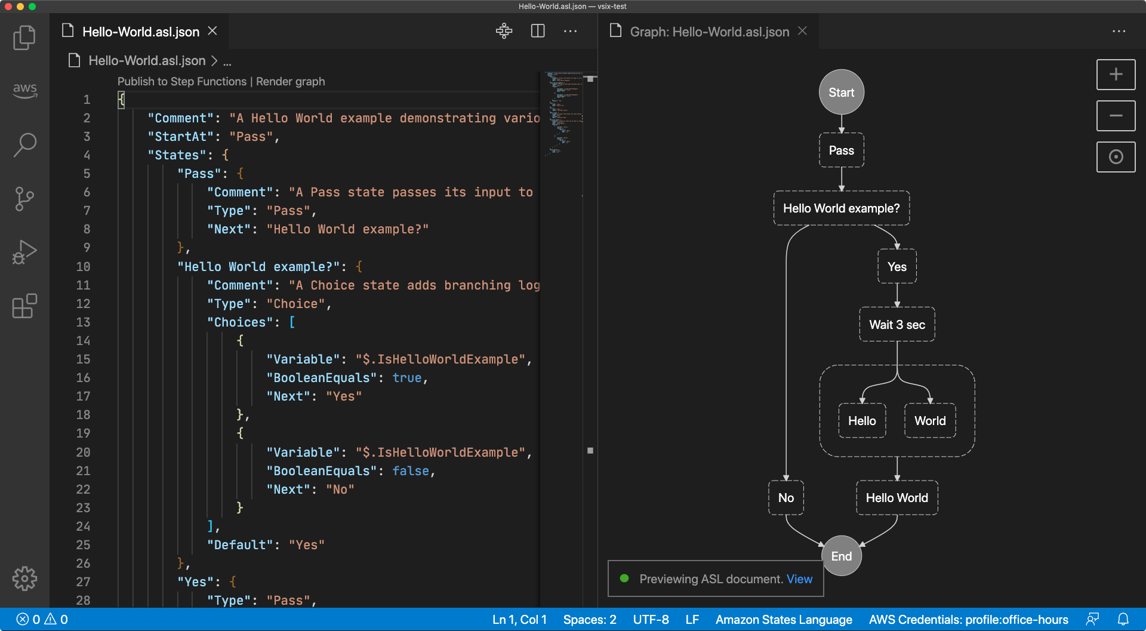Open the Extensions view
Screen dimensions: 1146x631
(x=24, y=306)
